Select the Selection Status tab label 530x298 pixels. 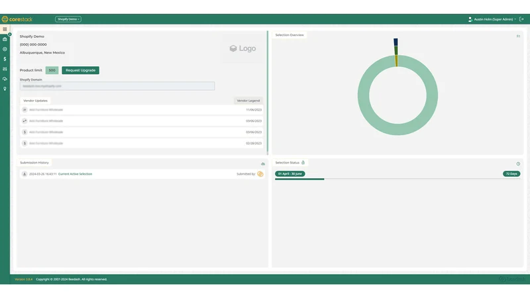click(x=288, y=162)
